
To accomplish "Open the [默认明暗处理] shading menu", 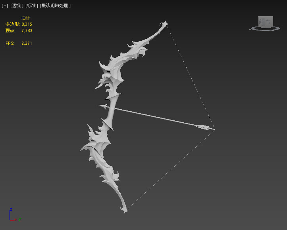I will pos(55,6).
